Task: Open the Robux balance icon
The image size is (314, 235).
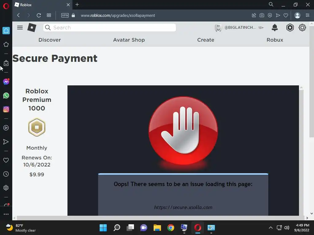Action: coord(290,28)
